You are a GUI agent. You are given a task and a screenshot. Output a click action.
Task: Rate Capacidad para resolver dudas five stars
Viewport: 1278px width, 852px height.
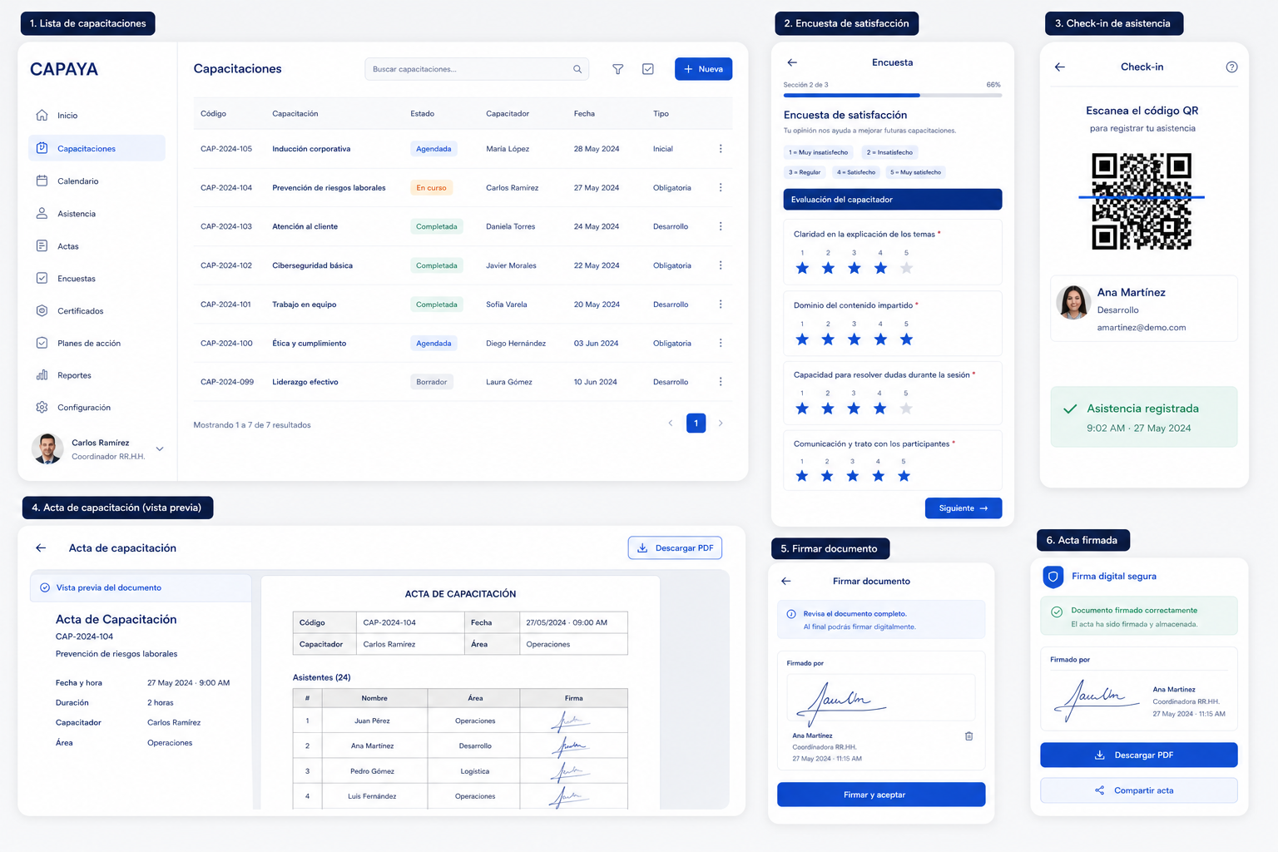point(906,409)
